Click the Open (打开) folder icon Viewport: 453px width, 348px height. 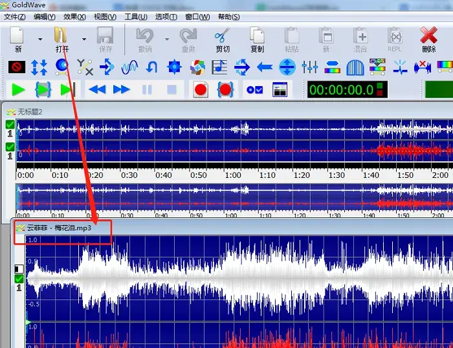61,35
